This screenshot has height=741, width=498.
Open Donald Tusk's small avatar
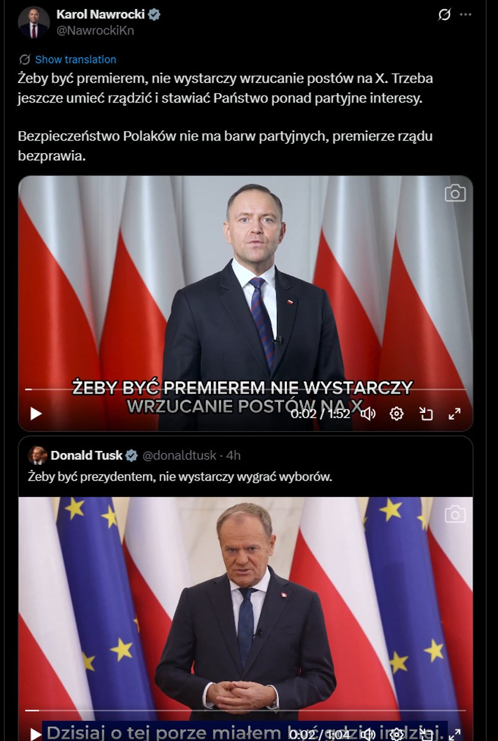(x=37, y=455)
